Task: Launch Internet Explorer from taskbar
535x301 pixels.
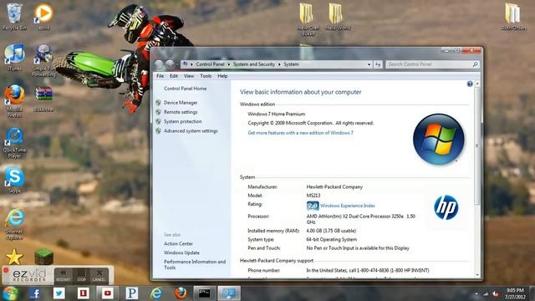Action: point(156,293)
